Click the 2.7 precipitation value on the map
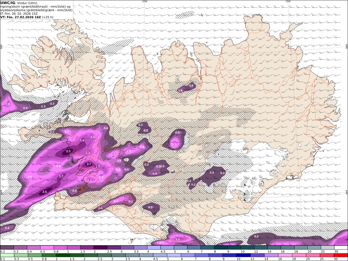The width and height of the screenshot is (348, 261). (89, 164)
